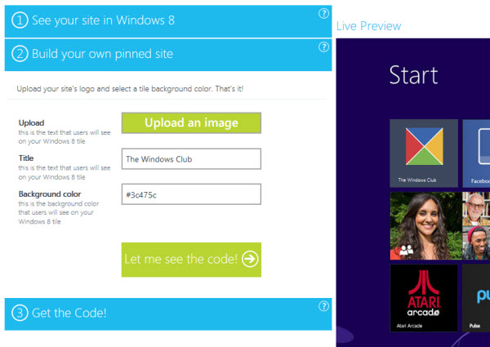Expand step 1 'See your site in Windows 8'
Image resolution: width=490 pixels, height=347 pixels.
coord(168,21)
